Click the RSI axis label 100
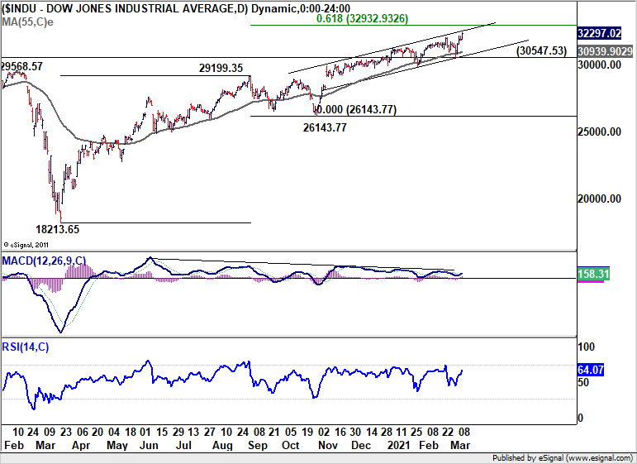This screenshot has width=637, height=464. [x=586, y=347]
